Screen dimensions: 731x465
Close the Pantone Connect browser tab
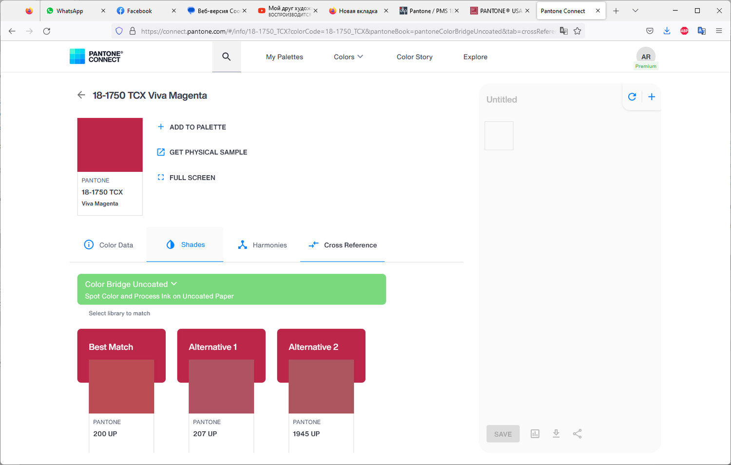598,11
